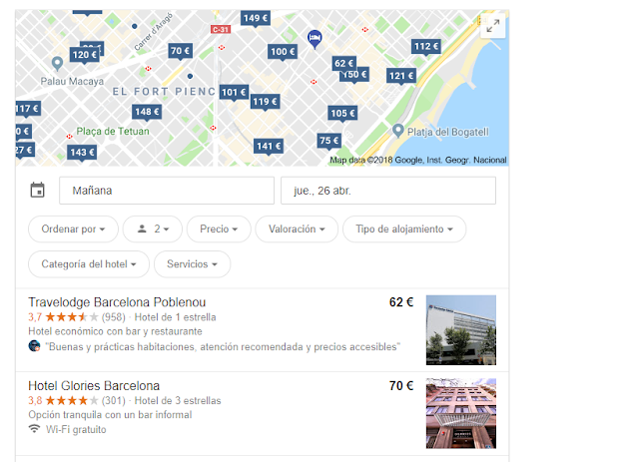Screen dimensions: 639x462
Task: Open Travelodge Barcelona Poblenou listing
Action: point(117,302)
